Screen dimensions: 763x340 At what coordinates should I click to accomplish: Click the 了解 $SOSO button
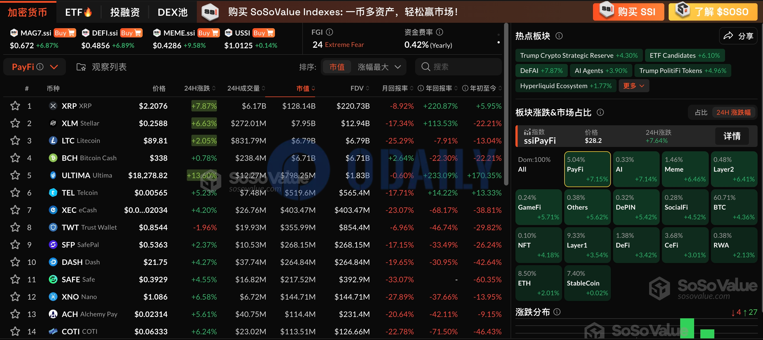tap(713, 12)
